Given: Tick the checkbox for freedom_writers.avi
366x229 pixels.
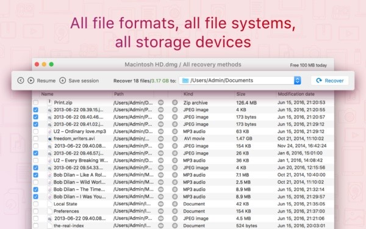Looking at the screenshot, I should [x=36, y=139].
